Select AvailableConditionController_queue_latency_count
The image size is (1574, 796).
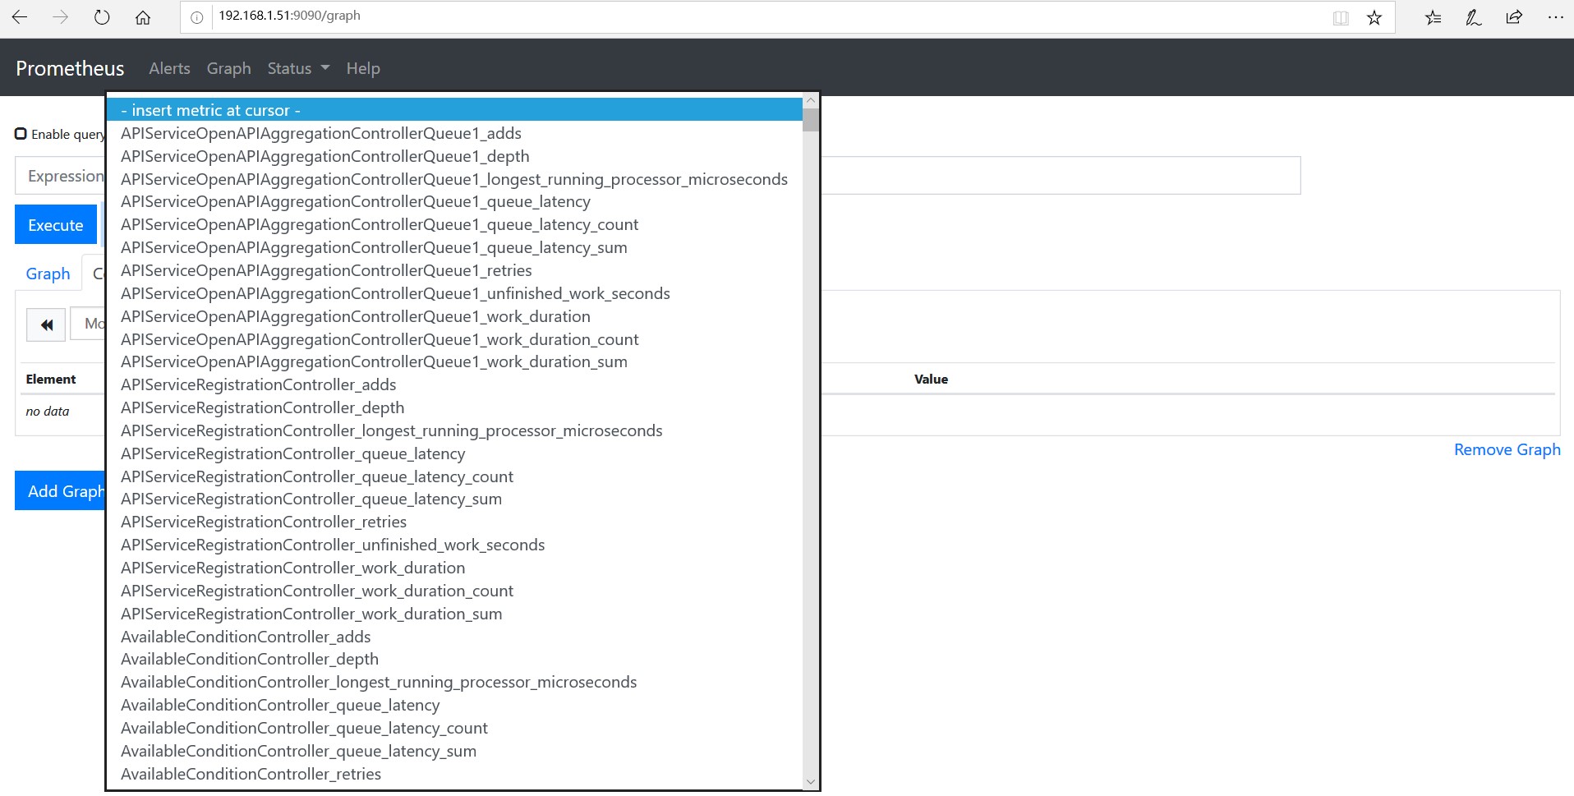[x=454, y=728]
